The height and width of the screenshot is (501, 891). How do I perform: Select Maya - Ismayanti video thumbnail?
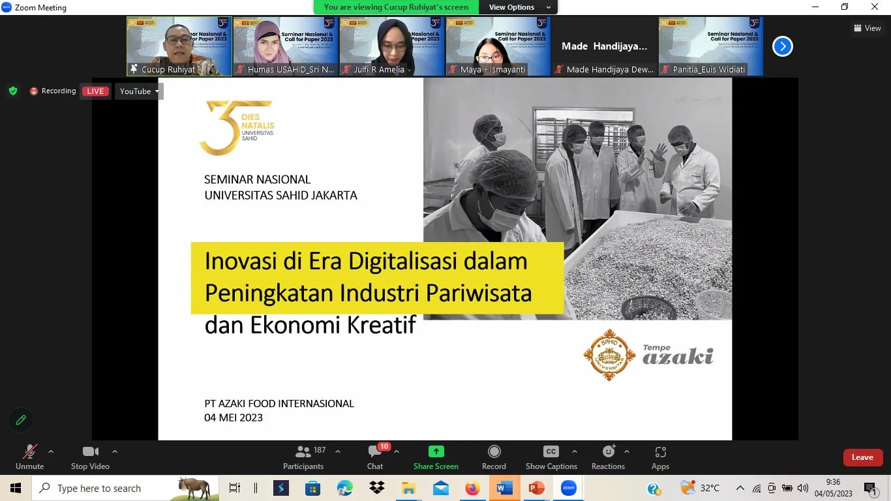coord(498,46)
